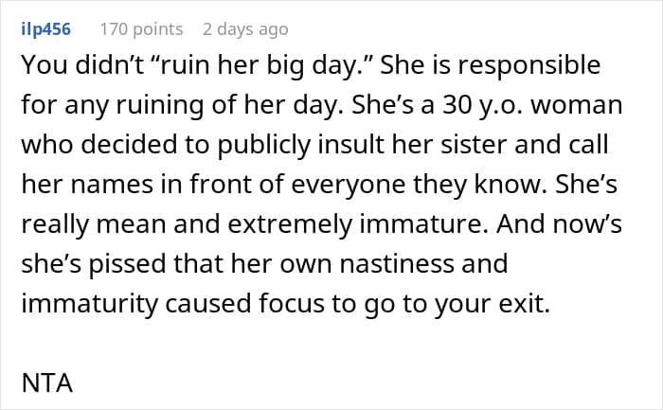This screenshot has width=663, height=410.
Task: Click the NTA verdict text
Action: [47, 383]
